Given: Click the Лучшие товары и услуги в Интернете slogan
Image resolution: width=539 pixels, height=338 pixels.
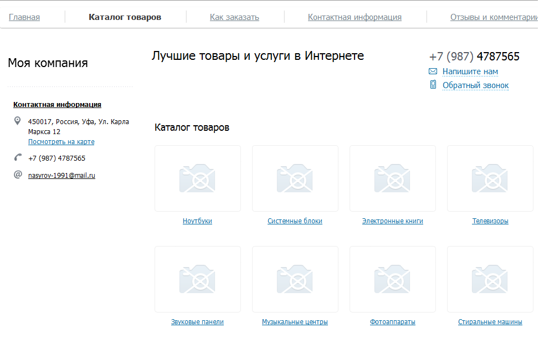Looking at the screenshot, I should pyautogui.click(x=258, y=56).
